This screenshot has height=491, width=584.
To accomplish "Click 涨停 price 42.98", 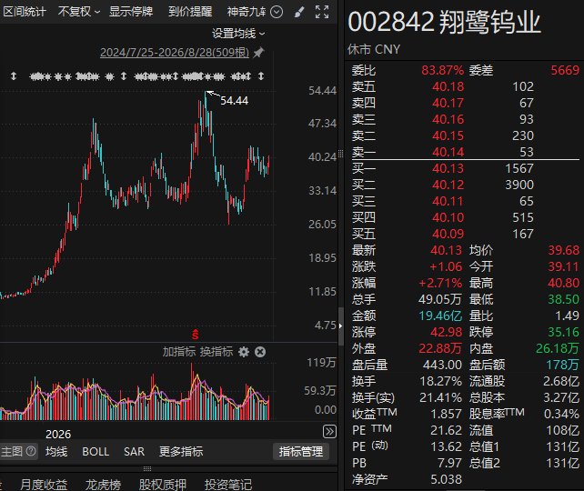I will pos(447,333).
